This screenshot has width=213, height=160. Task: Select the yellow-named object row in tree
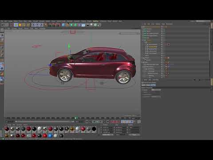point(153,47)
